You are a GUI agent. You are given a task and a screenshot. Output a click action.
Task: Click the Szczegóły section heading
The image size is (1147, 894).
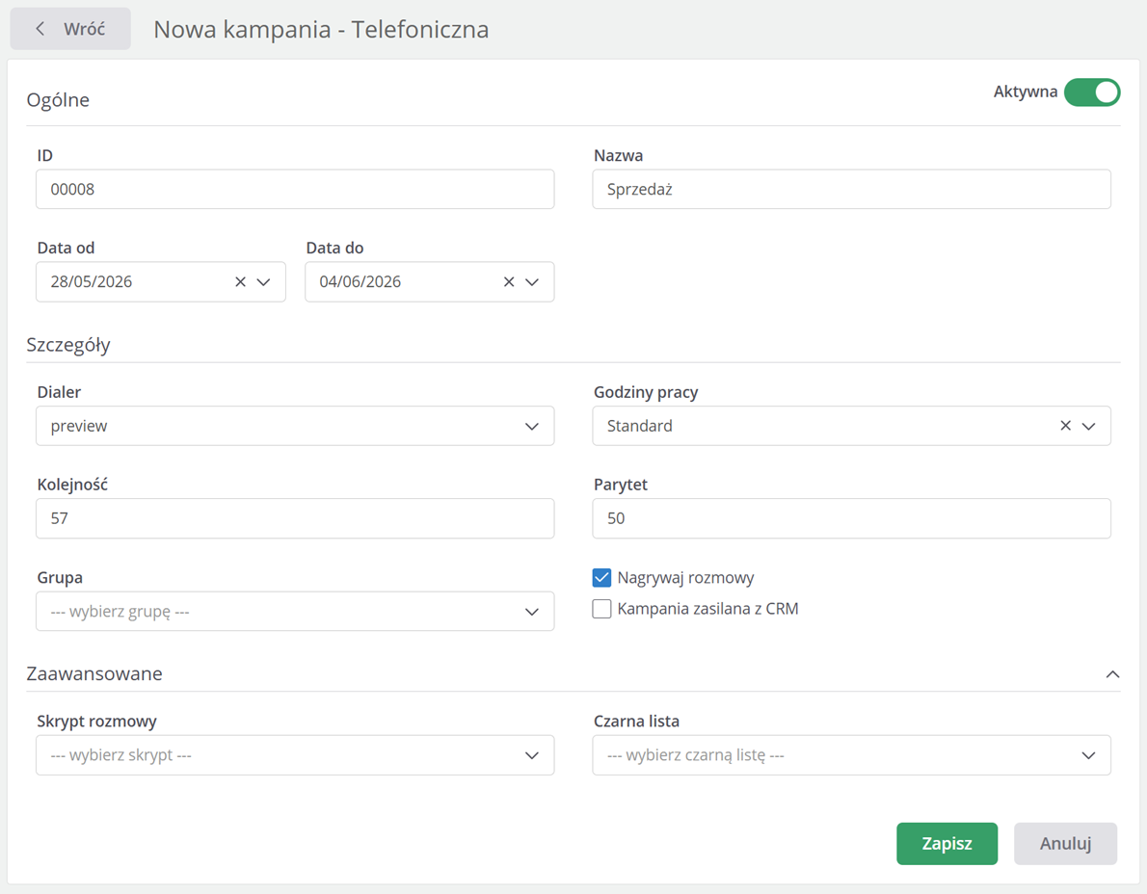(68, 345)
